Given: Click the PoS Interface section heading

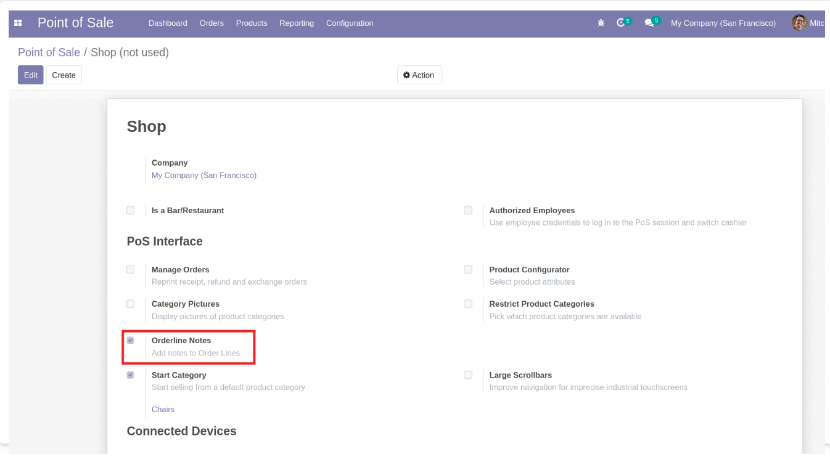Looking at the screenshot, I should coord(165,241).
